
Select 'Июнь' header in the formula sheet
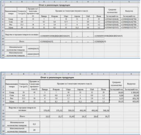[99, 16]
